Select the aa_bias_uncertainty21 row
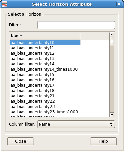Screen dimensions: 124x151 coord(45,96)
